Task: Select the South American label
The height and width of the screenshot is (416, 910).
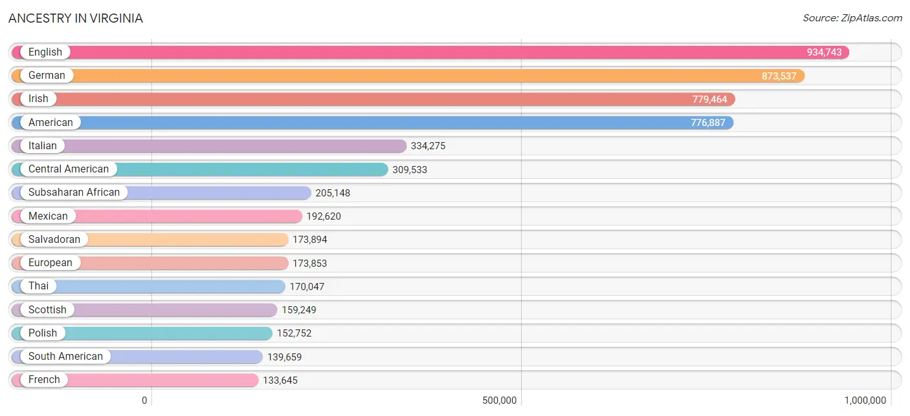Action: 65,357
